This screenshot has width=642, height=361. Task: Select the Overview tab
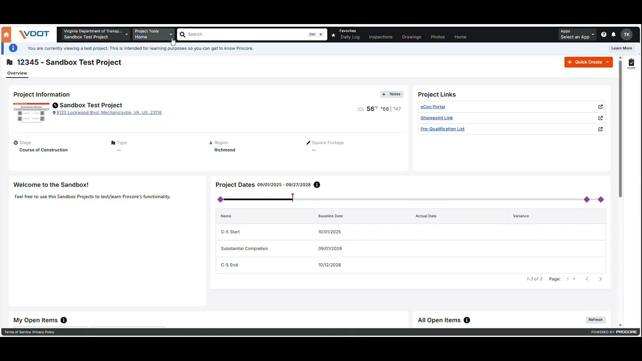(17, 73)
